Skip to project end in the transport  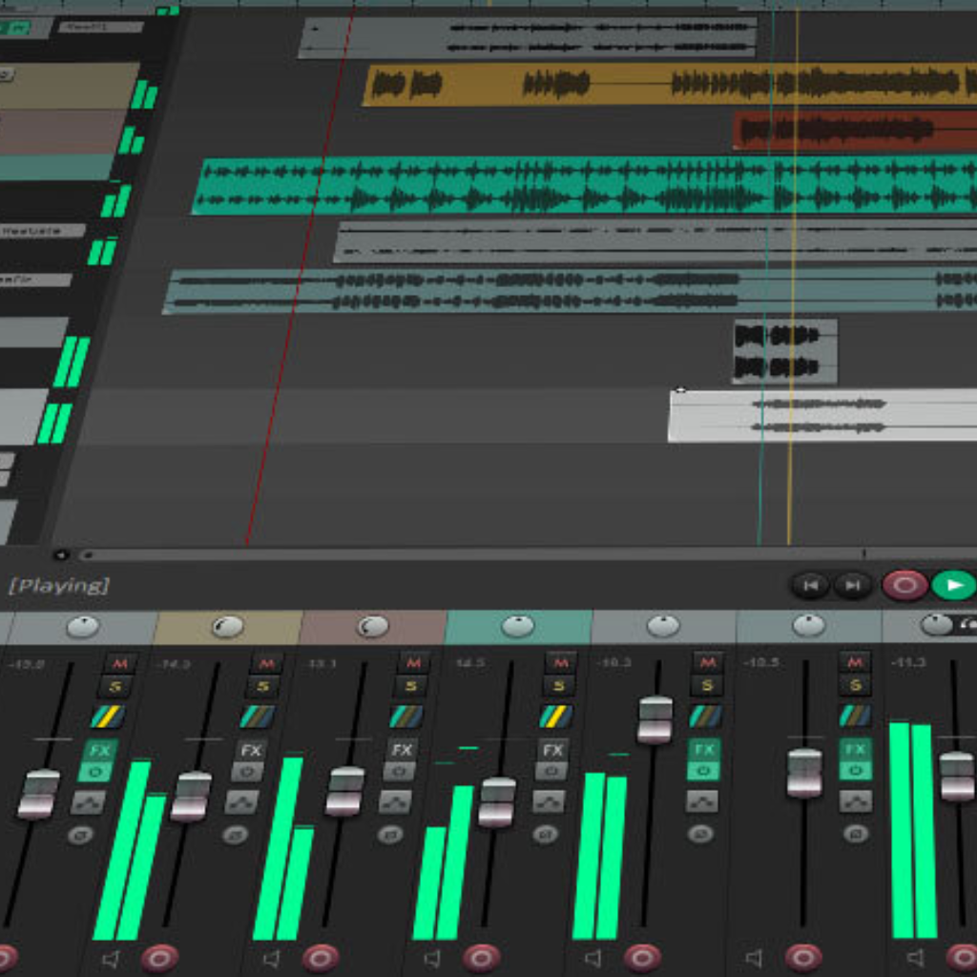(x=853, y=585)
